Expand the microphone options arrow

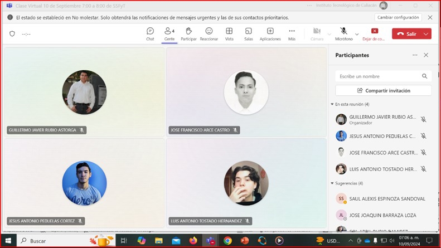click(x=357, y=35)
